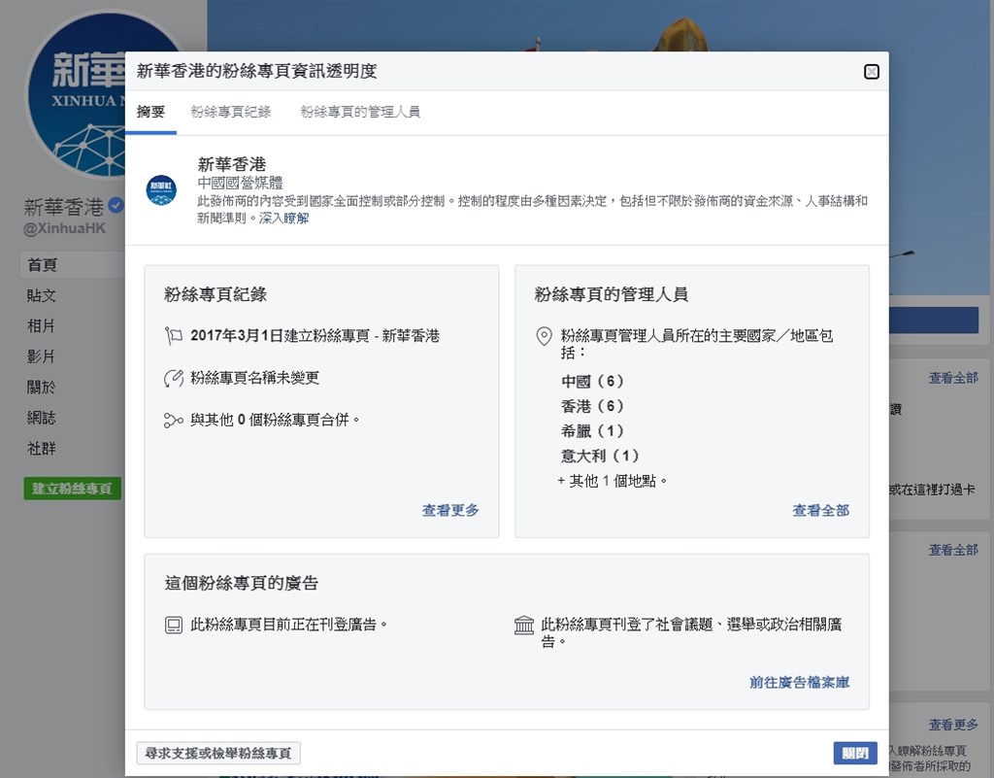Screen dimensions: 994x778
Task: Open 關於 in the left sidebar
Action: tap(41, 387)
